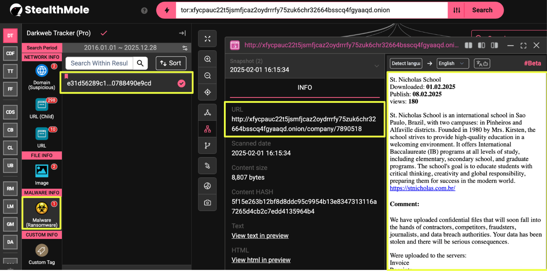Toggle the Darkweb Tracker (Pro) checkmark
547x271 pixels.
[x=104, y=33]
